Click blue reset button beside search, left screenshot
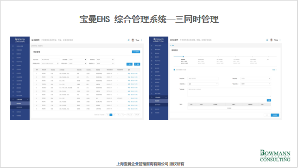Image resolution: width=298 pixels, height=168 pixels. (137, 64)
